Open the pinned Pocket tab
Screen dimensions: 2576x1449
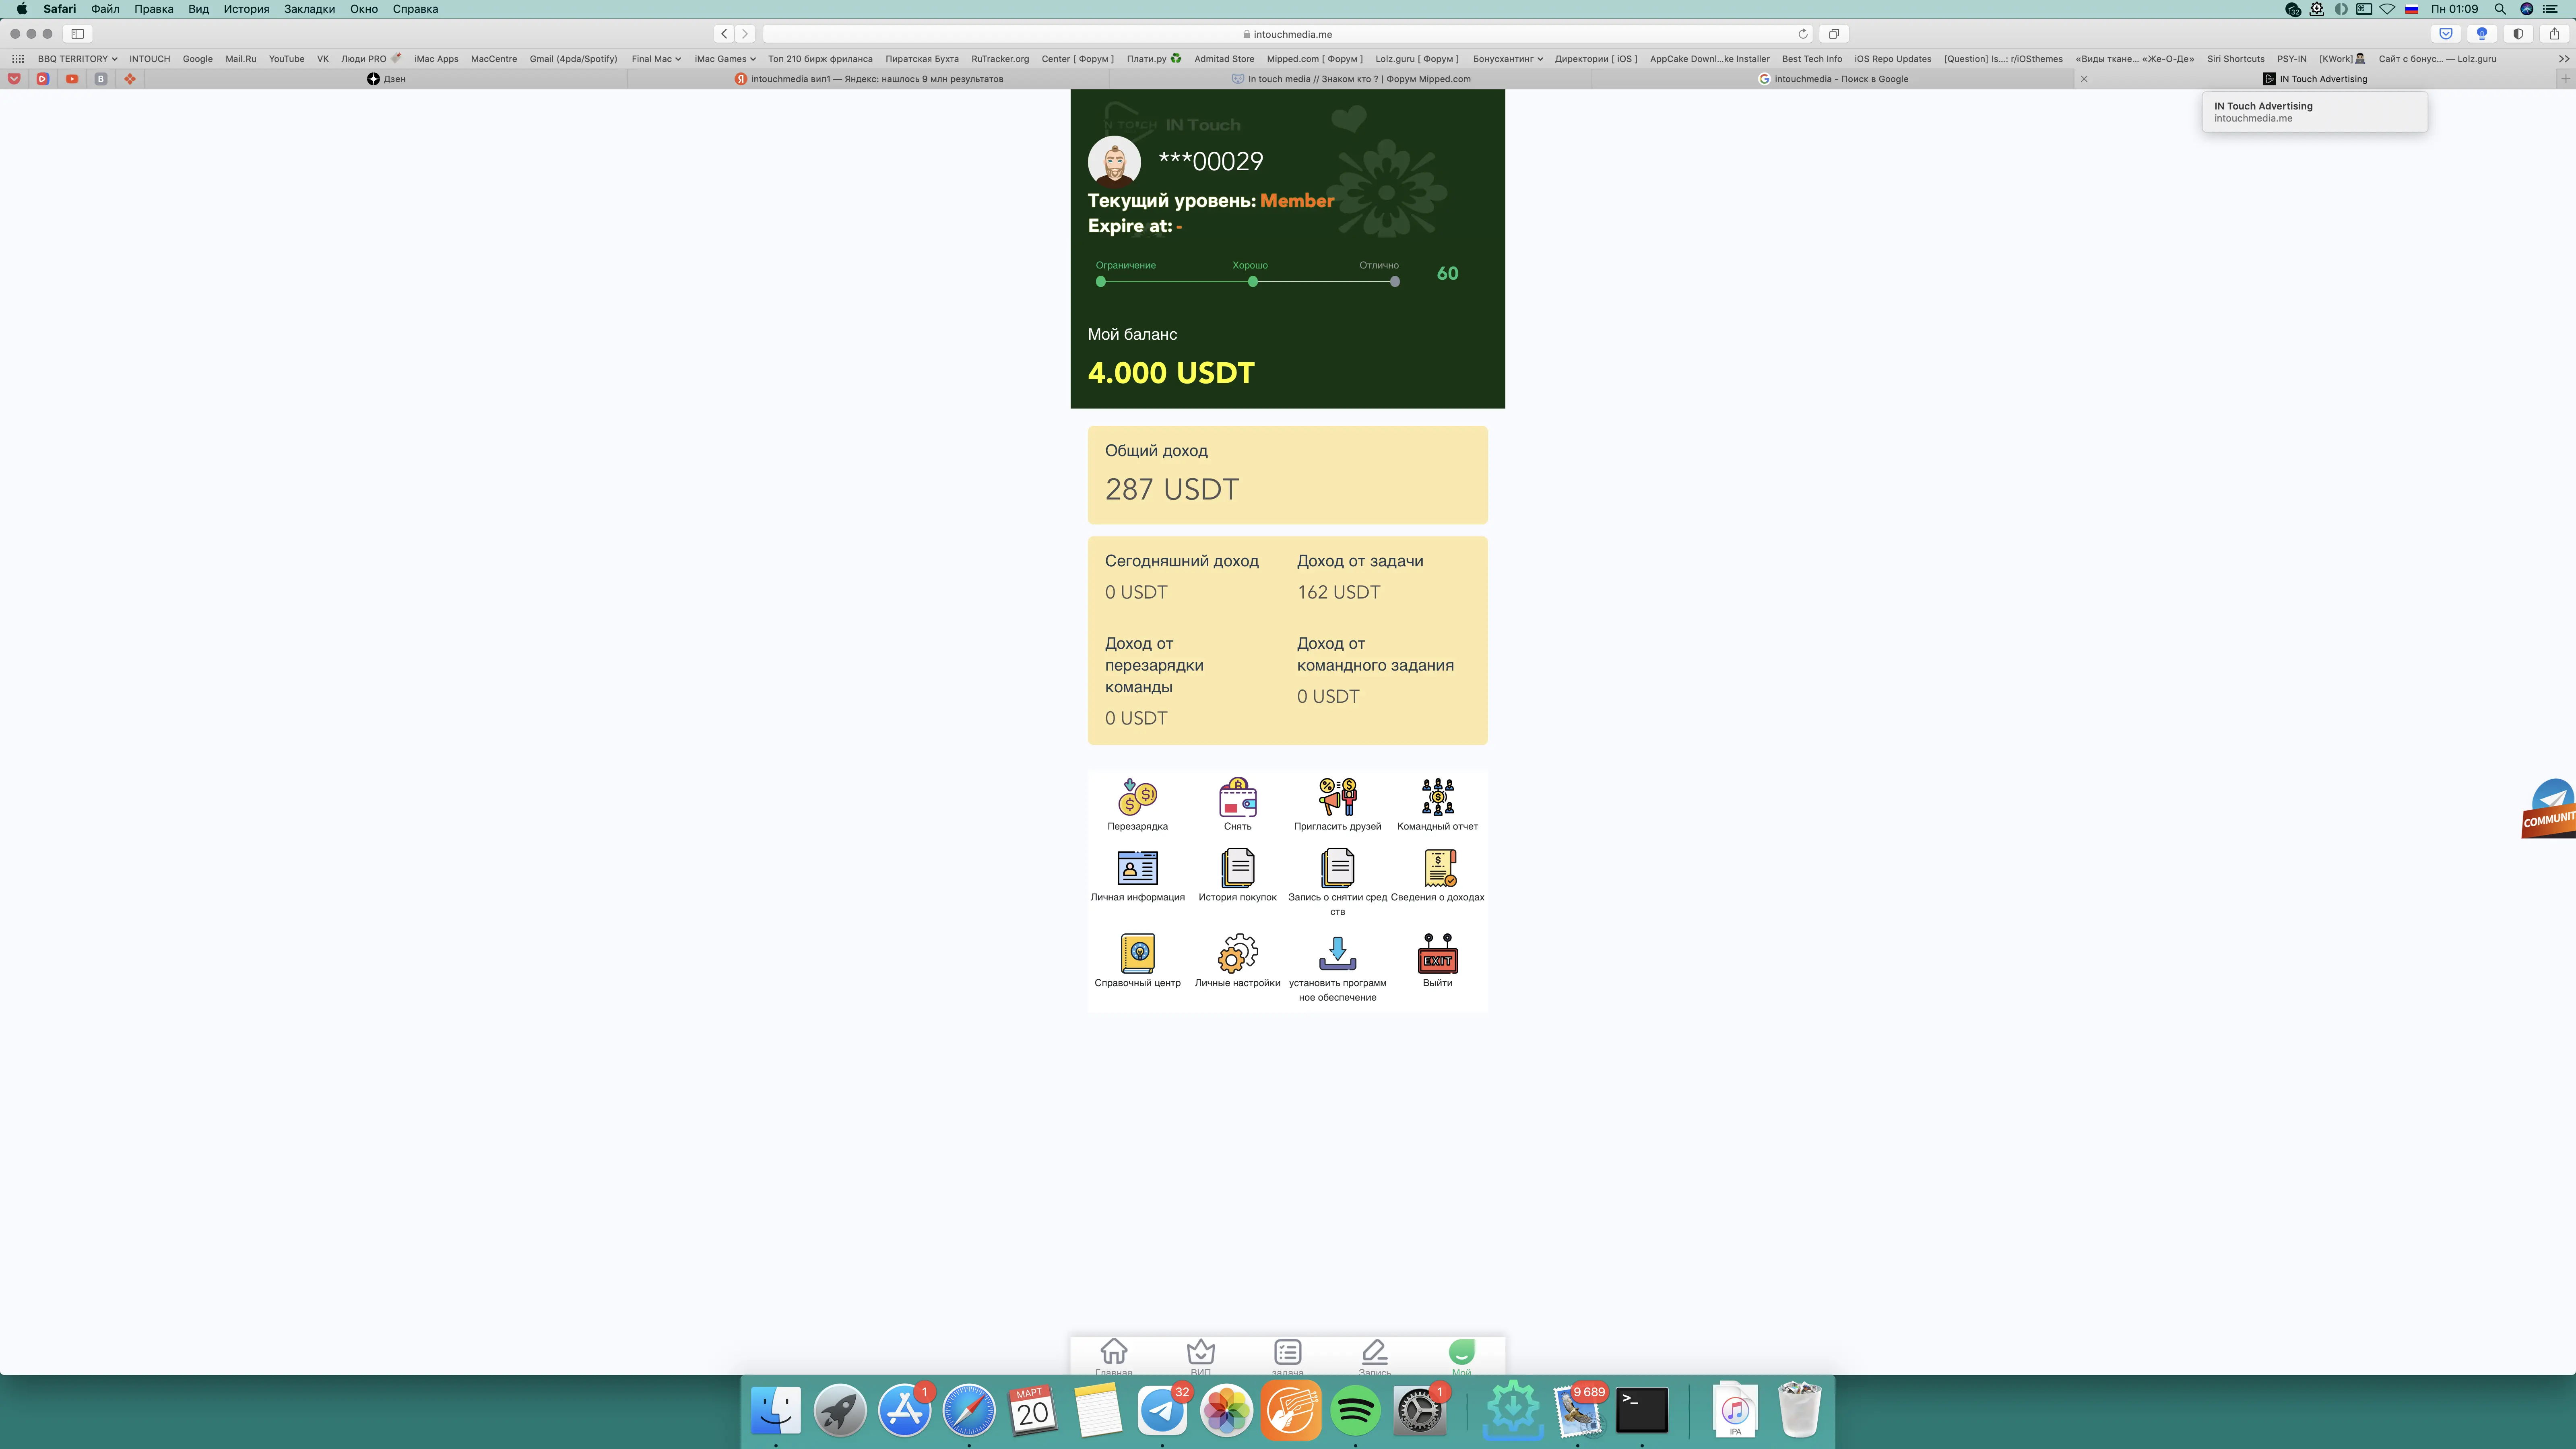(x=14, y=79)
